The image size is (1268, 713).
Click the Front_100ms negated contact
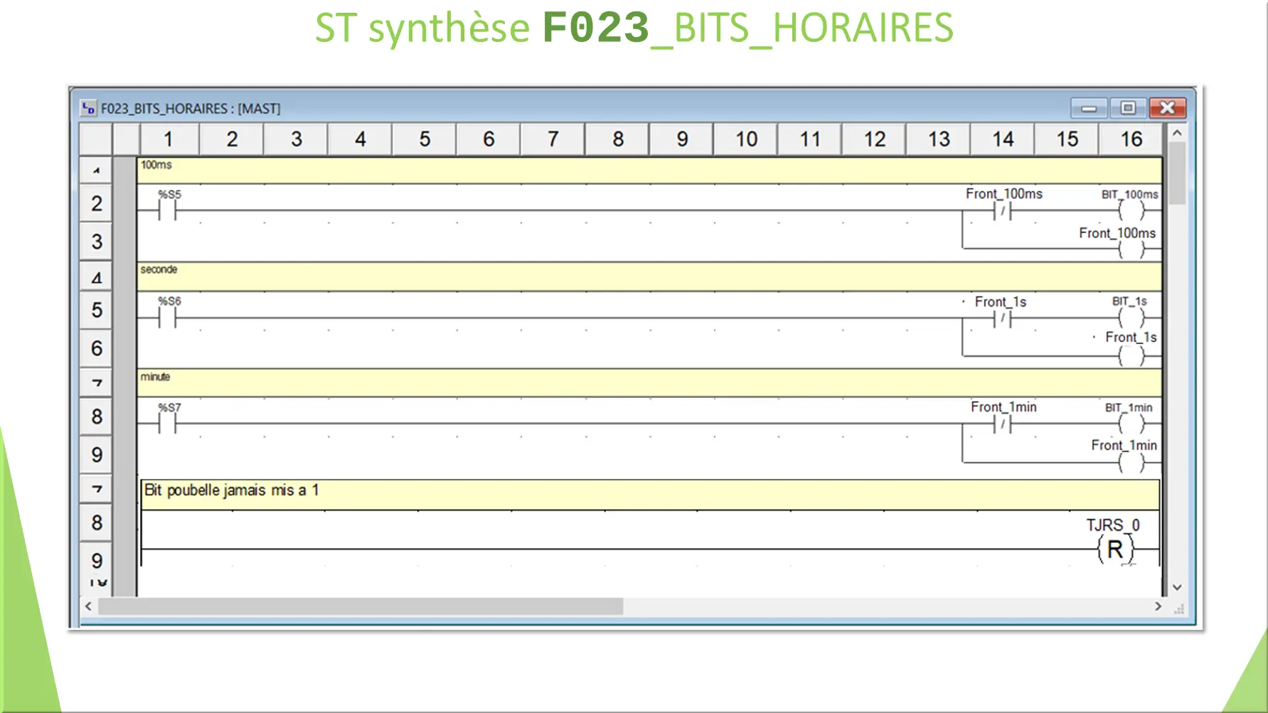point(1002,210)
